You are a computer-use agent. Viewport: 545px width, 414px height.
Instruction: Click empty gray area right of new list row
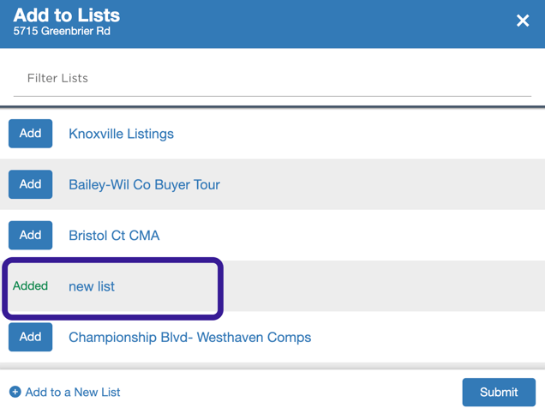click(382, 285)
